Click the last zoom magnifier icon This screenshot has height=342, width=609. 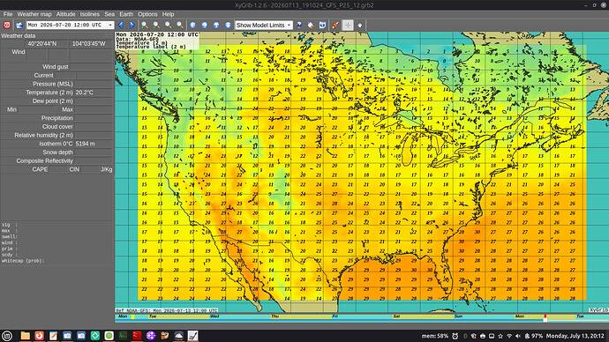(x=180, y=25)
